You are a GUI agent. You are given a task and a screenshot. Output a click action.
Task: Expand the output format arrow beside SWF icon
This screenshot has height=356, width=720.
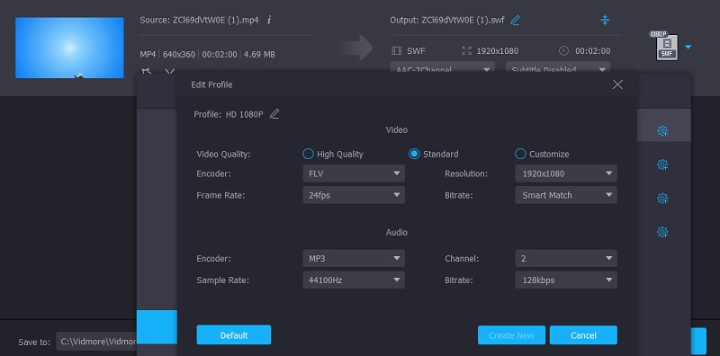(x=688, y=47)
